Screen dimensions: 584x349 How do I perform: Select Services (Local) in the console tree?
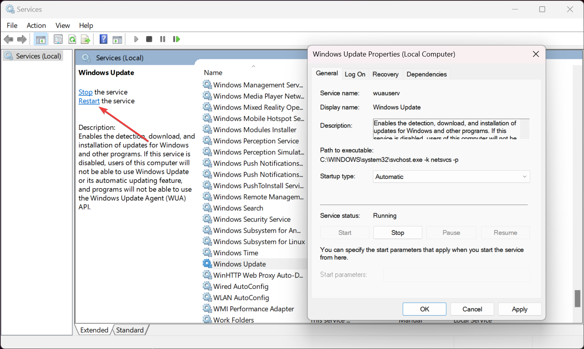coord(33,56)
